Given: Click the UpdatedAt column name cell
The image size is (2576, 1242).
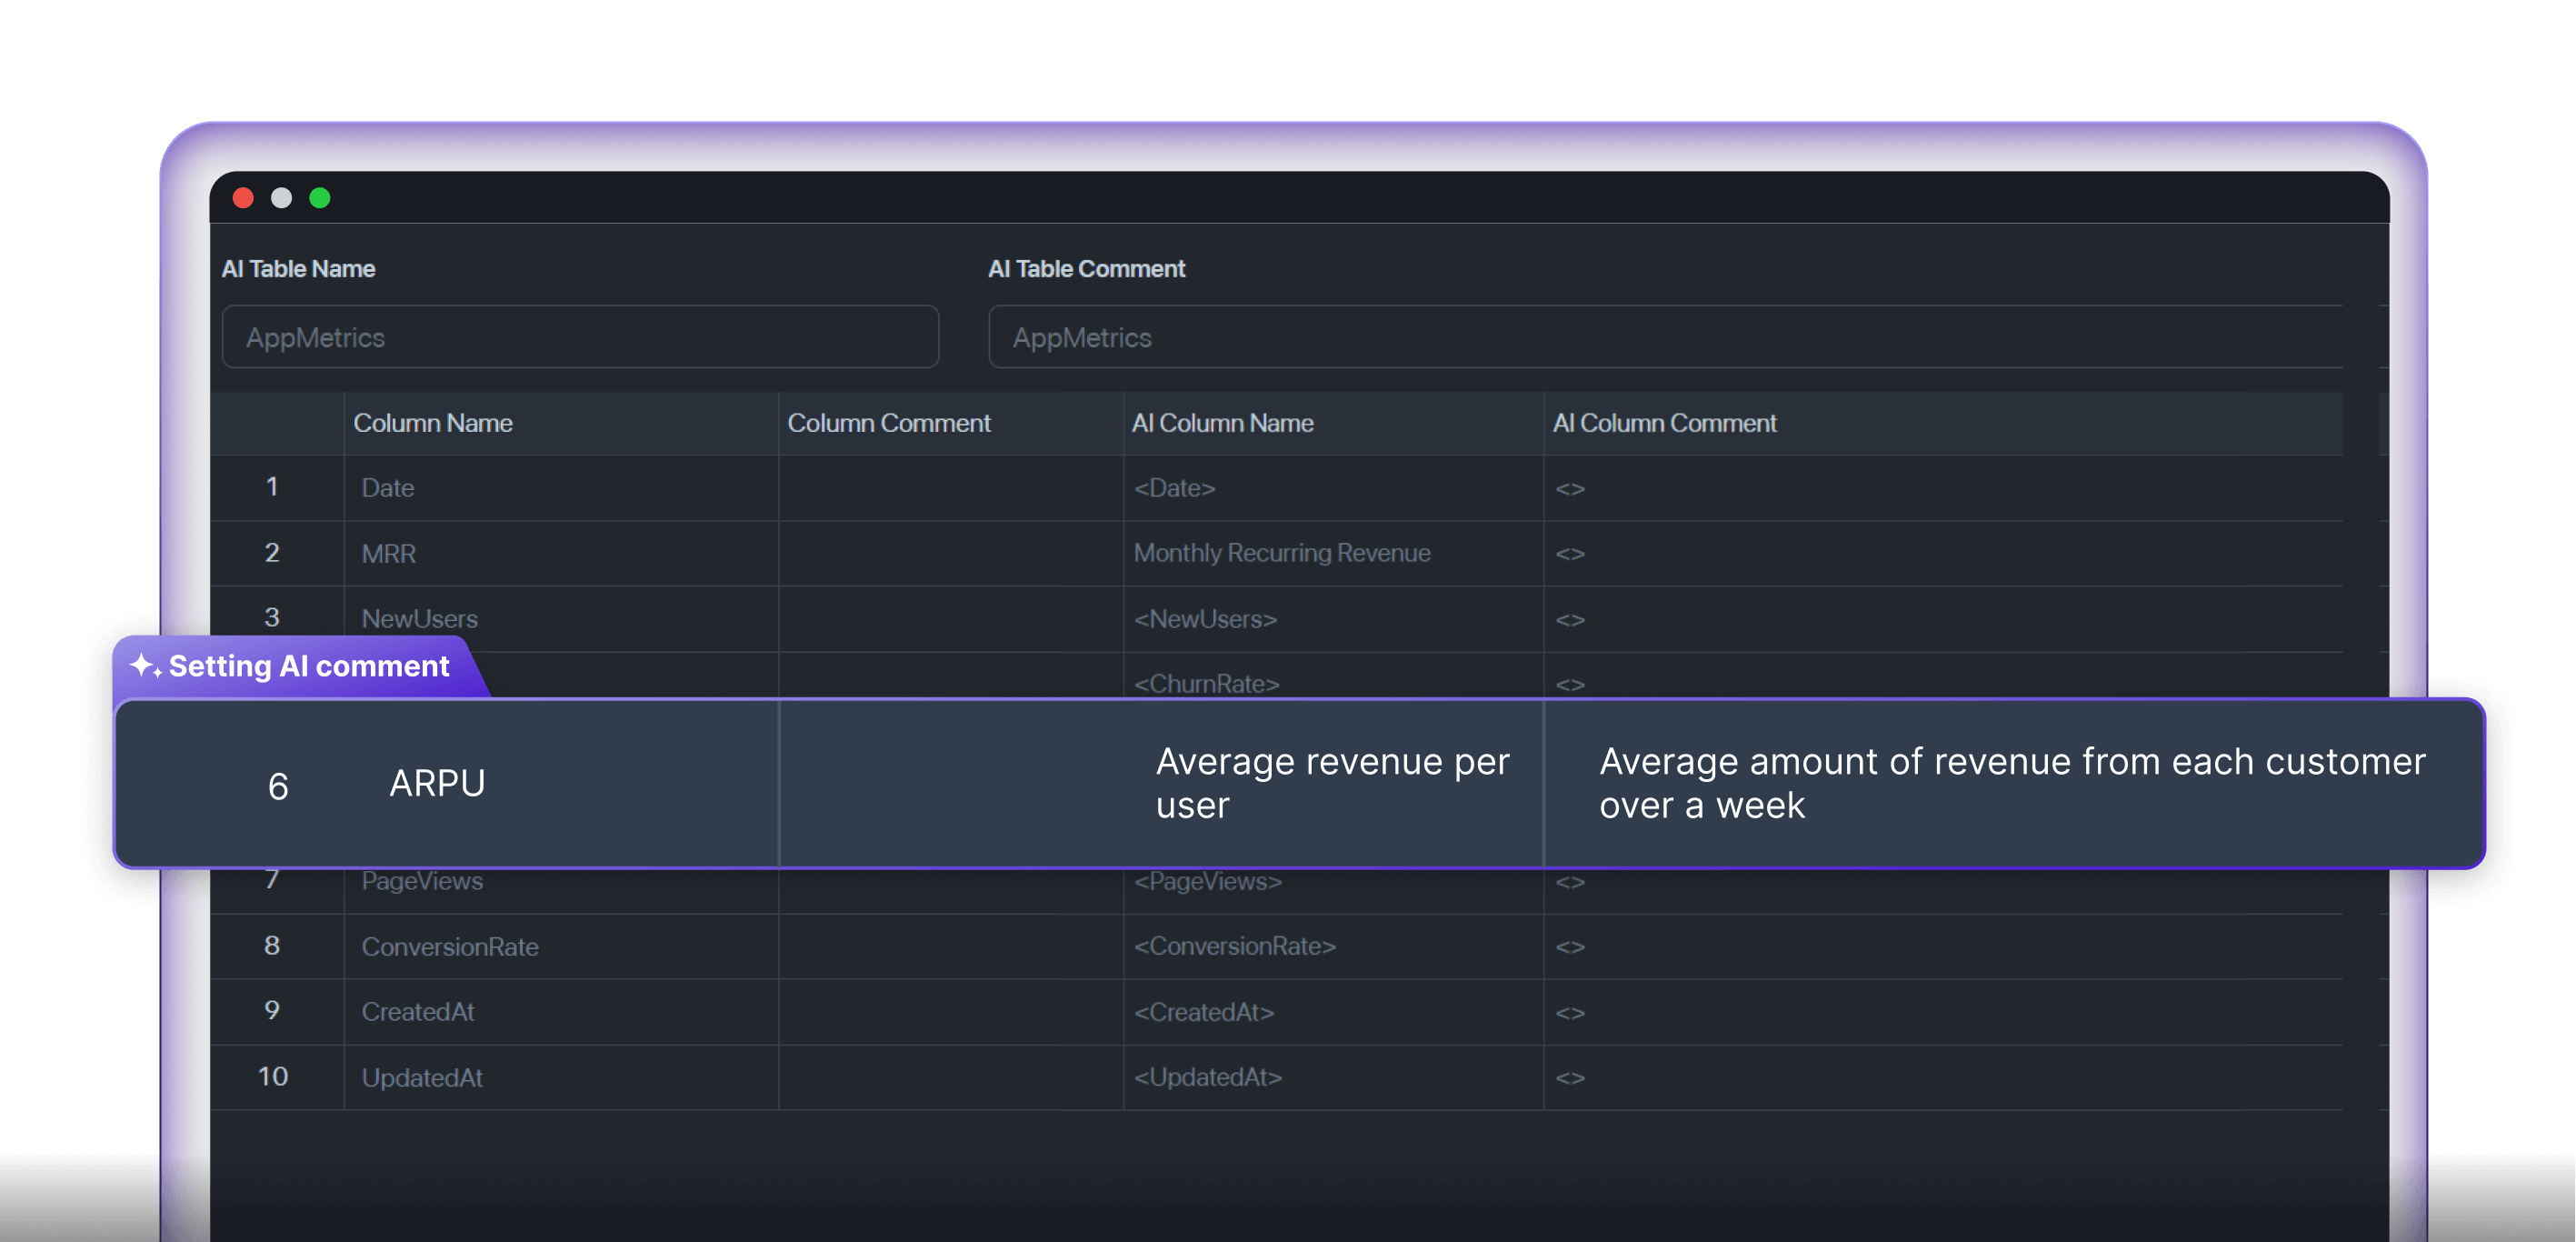Looking at the screenshot, I should click(561, 1077).
